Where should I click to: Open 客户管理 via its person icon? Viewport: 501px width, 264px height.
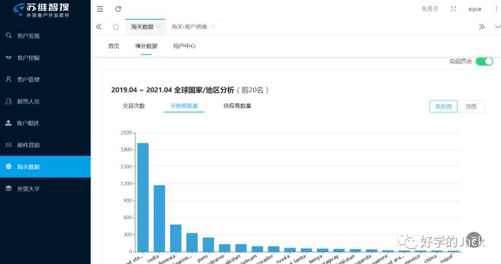pyautogui.click(x=9, y=79)
